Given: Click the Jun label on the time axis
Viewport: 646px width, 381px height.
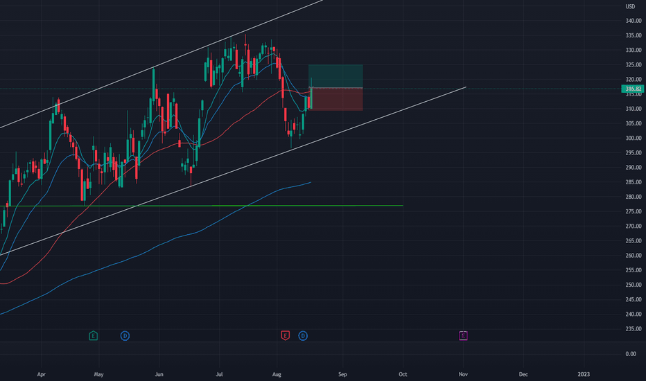Looking at the screenshot, I should (159, 374).
